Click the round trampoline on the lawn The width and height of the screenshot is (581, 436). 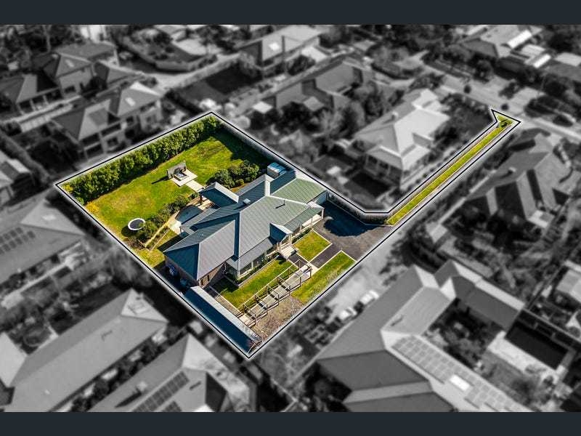point(134,225)
